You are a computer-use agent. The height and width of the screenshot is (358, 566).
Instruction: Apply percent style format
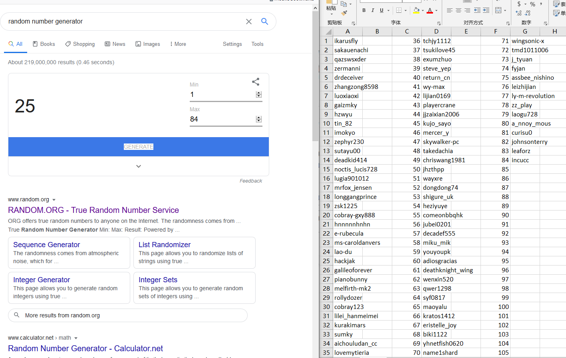[x=532, y=4]
